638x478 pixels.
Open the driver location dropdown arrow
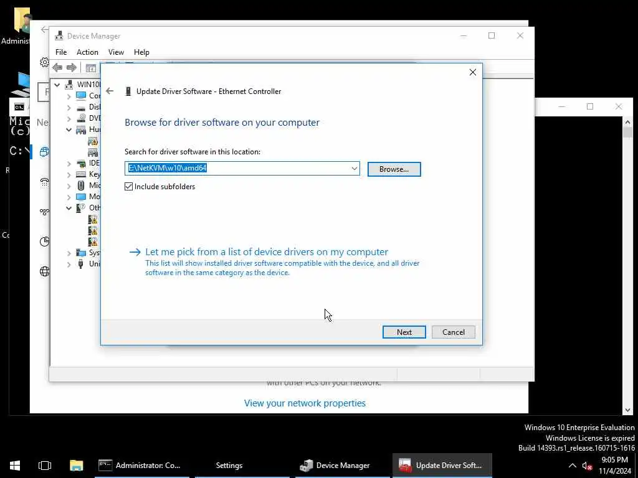click(354, 168)
